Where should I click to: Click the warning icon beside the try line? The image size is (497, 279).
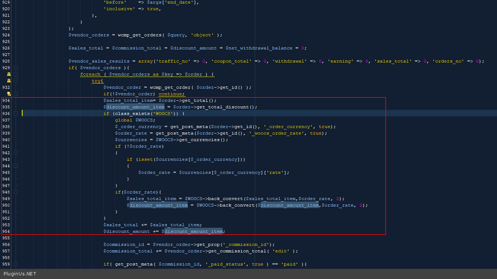coord(9,81)
